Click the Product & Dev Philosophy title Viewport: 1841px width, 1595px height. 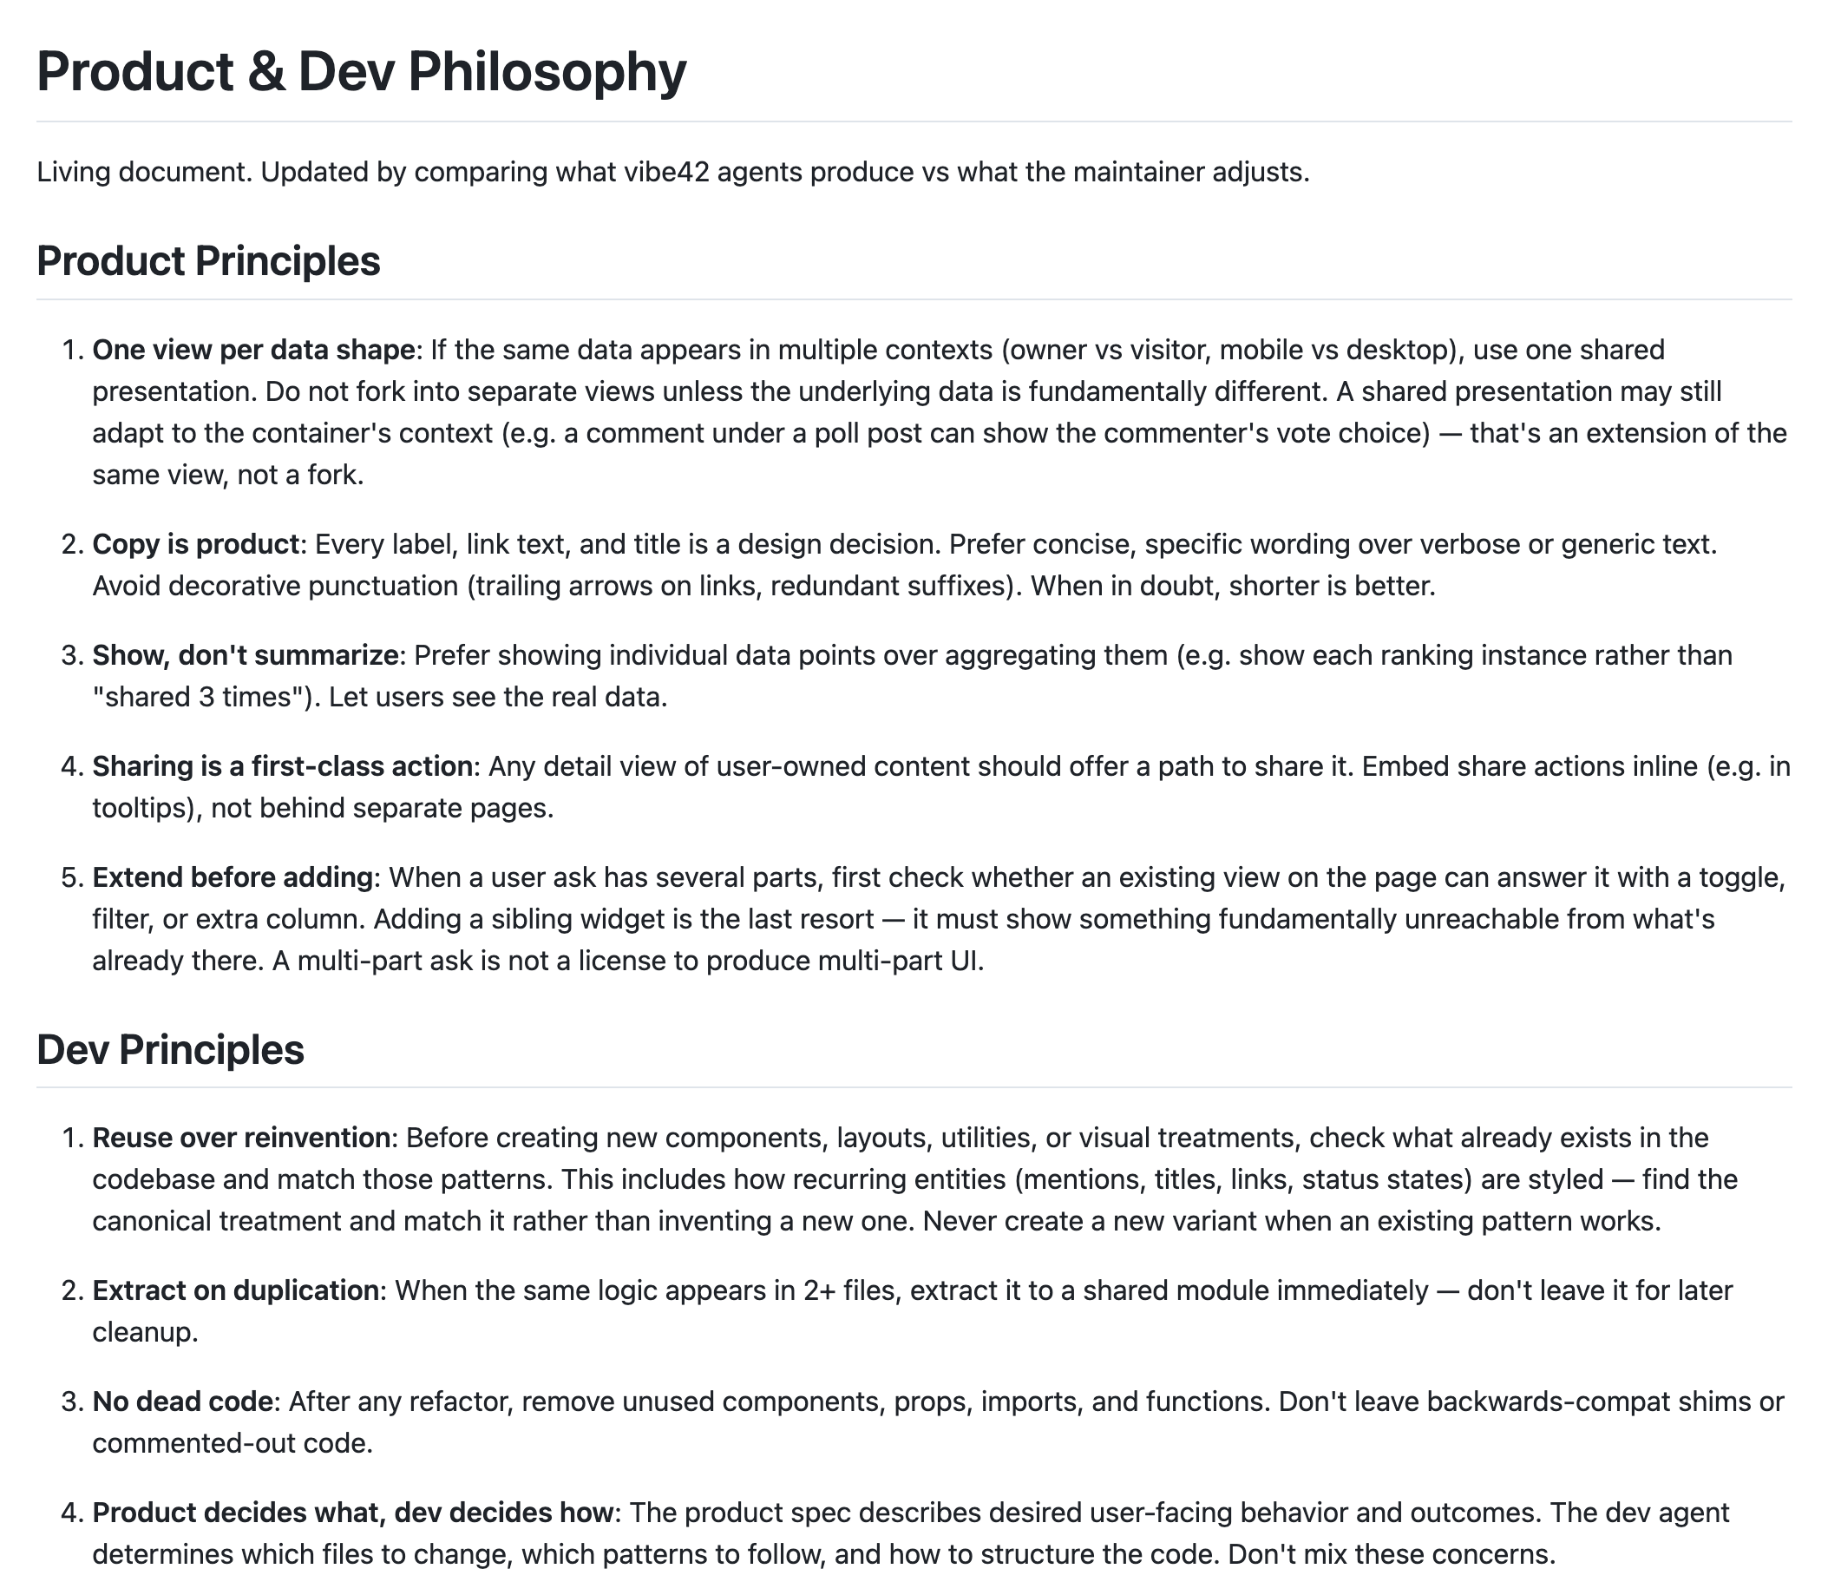point(361,71)
